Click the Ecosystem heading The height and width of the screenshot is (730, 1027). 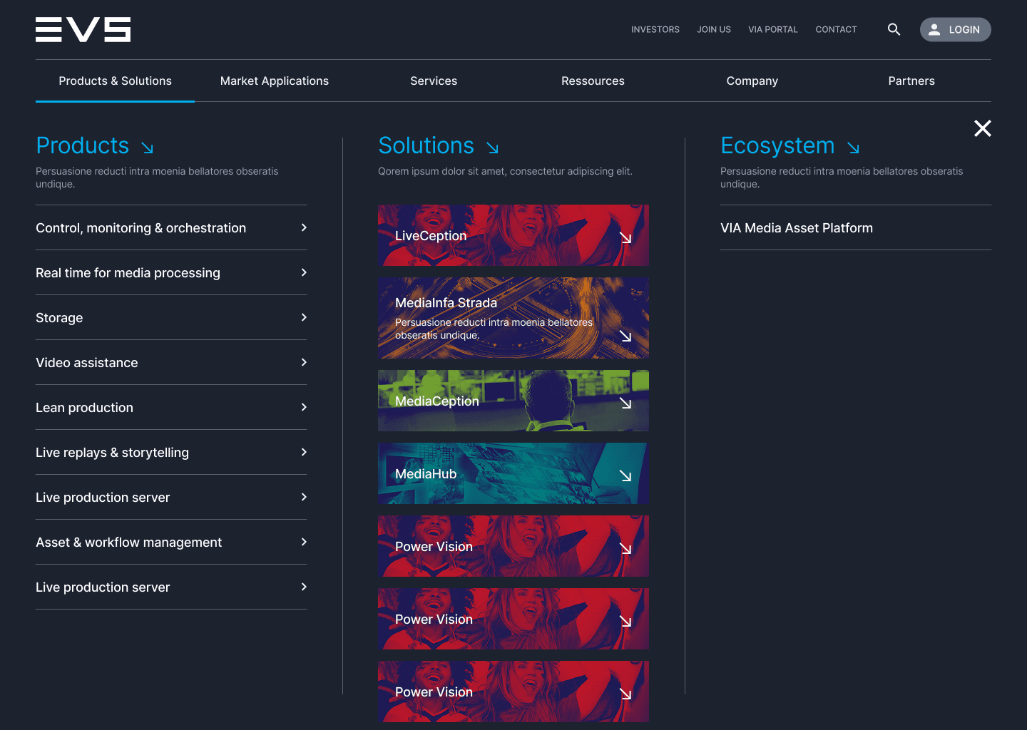777,145
